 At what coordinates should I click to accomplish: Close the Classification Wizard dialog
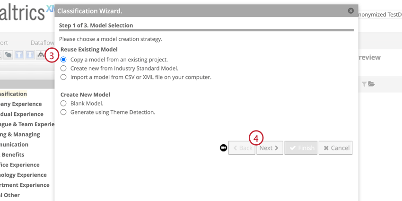point(350,10)
